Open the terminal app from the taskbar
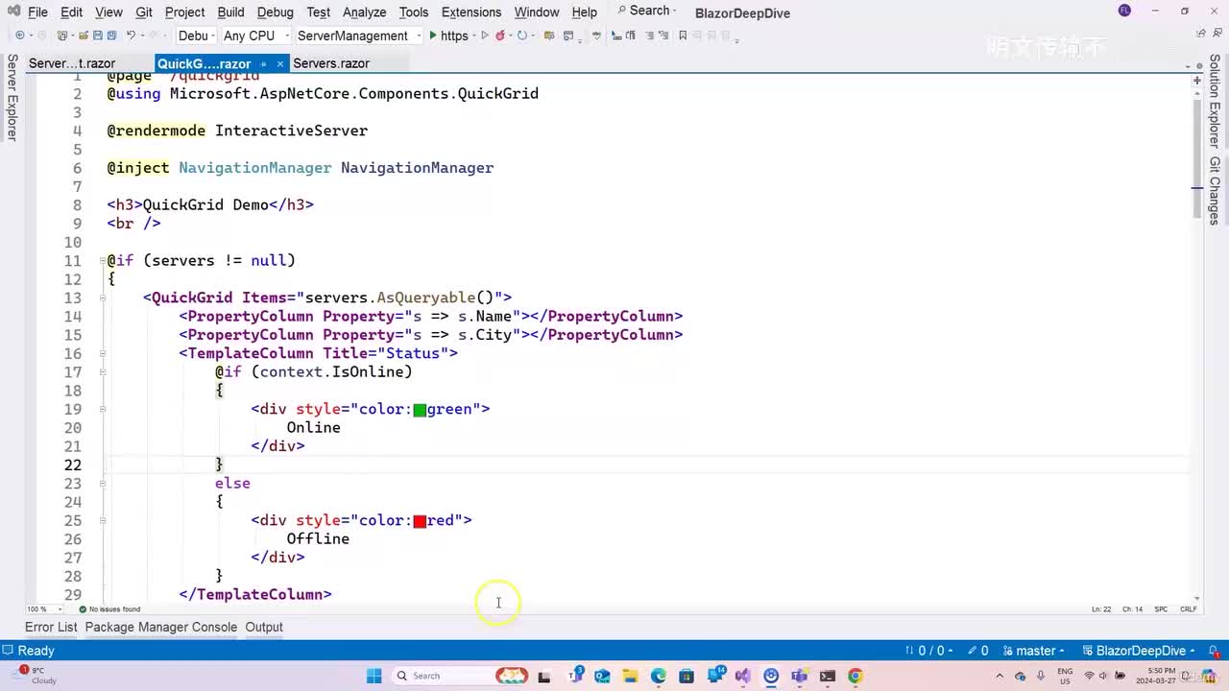The height and width of the screenshot is (691, 1229). point(827,676)
